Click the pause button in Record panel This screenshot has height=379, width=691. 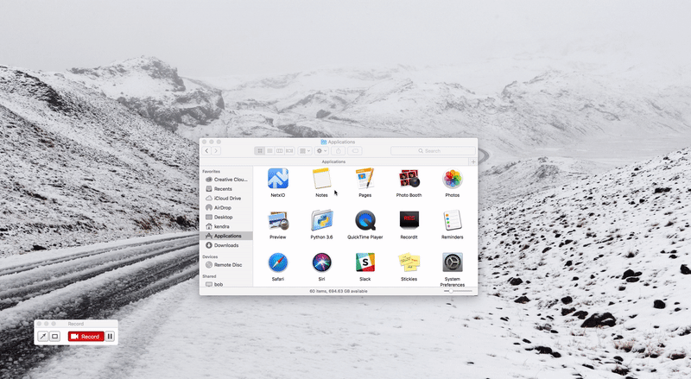click(x=110, y=336)
